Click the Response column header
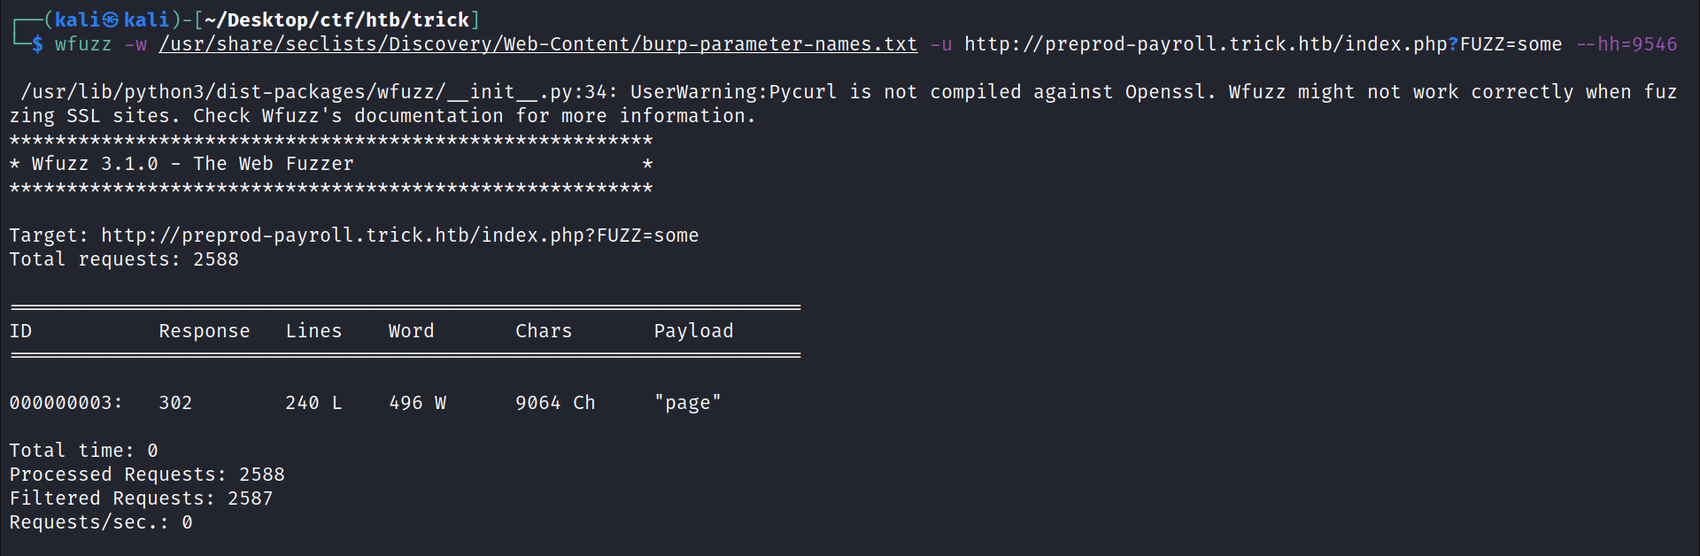This screenshot has height=556, width=1700. pyautogui.click(x=205, y=331)
